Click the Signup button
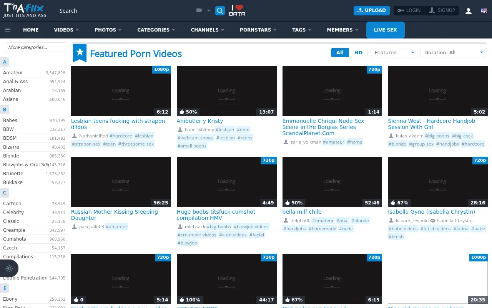The image size is (492, 308). [x=442, y=10]
